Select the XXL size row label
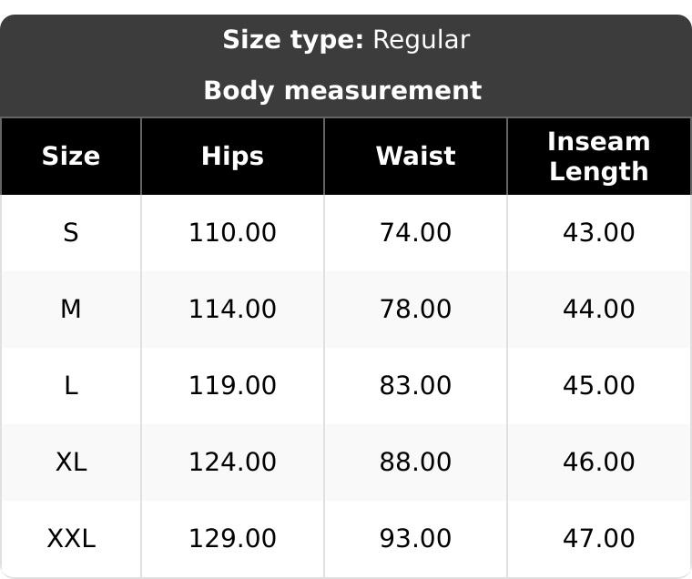The image size is (692, 579). (x=71, y=538)
